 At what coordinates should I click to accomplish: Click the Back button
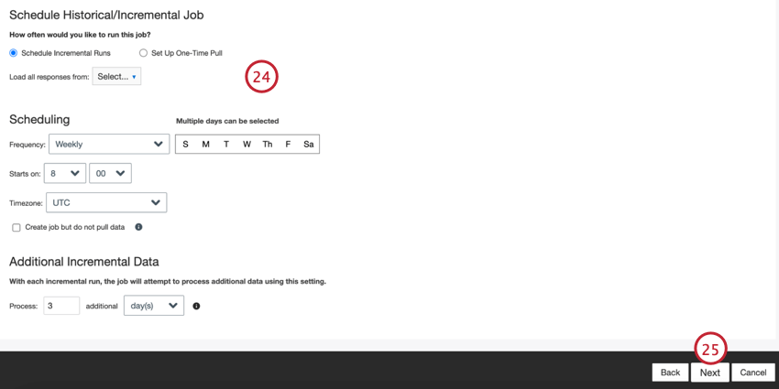pos(670,373)
